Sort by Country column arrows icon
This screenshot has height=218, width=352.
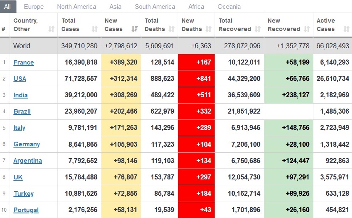point(51,29)
